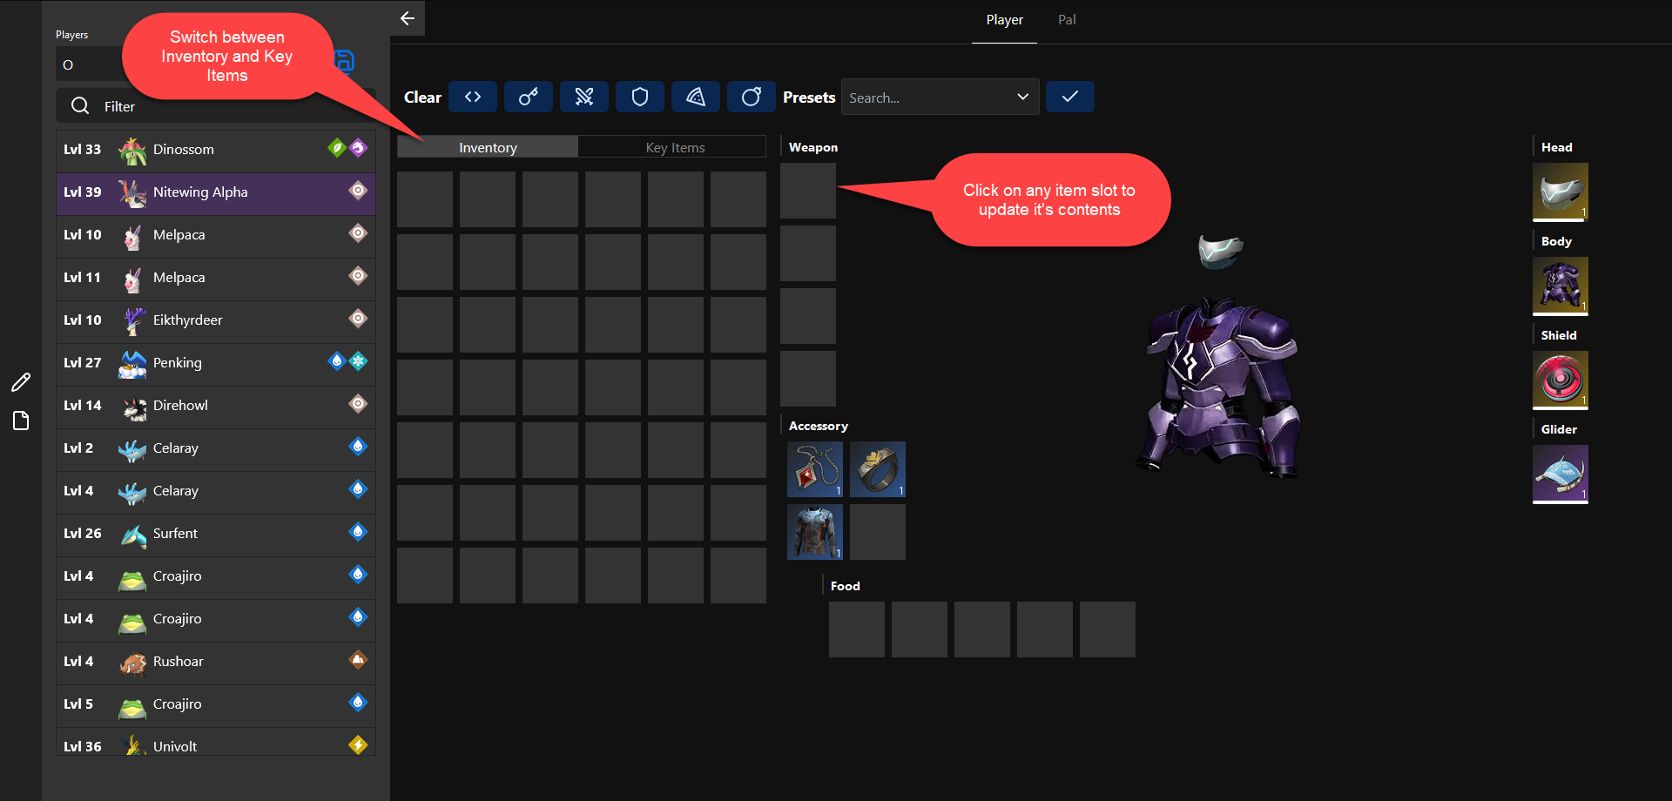This screenshot has width=1672, height=801.
Task: Apply the preset with the checkmark button
Action: [1070, 97]
